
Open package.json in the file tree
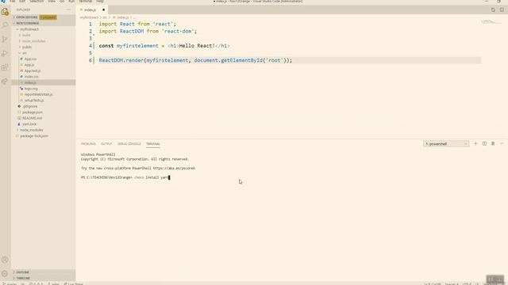tap(32, 112)
